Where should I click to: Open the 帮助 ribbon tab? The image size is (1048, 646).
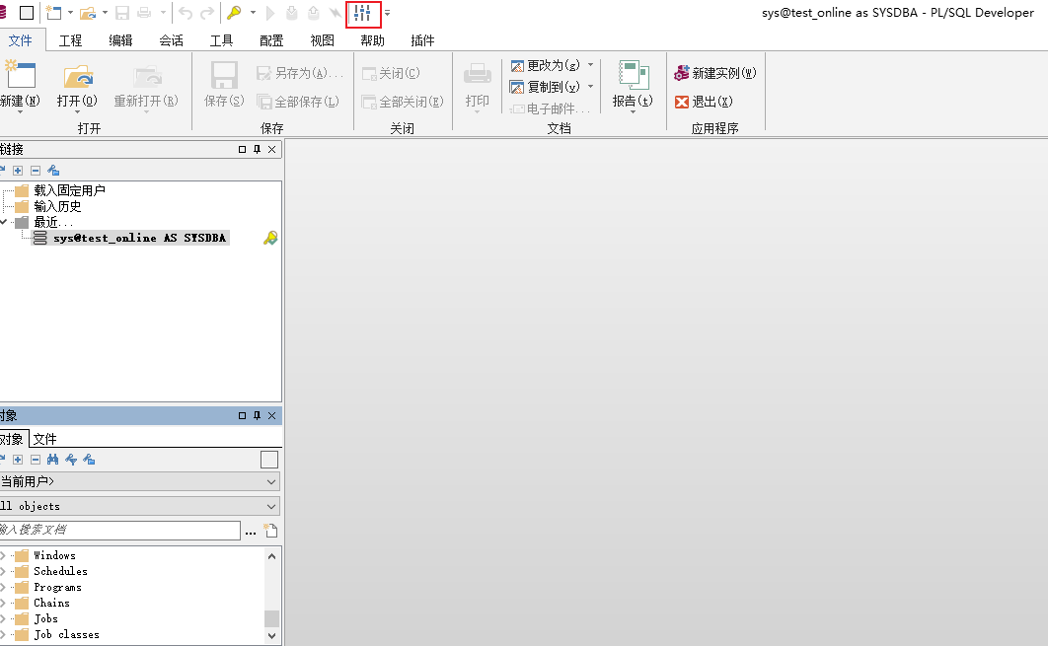click(x=372, y=40)
